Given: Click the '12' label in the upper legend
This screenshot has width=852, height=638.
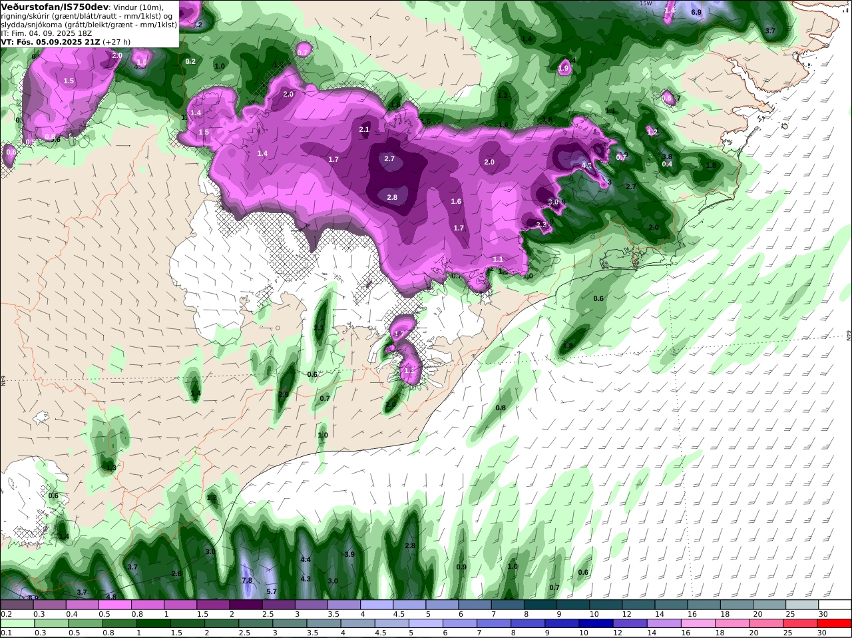Looking at the screenshot, I should (626, 613).
